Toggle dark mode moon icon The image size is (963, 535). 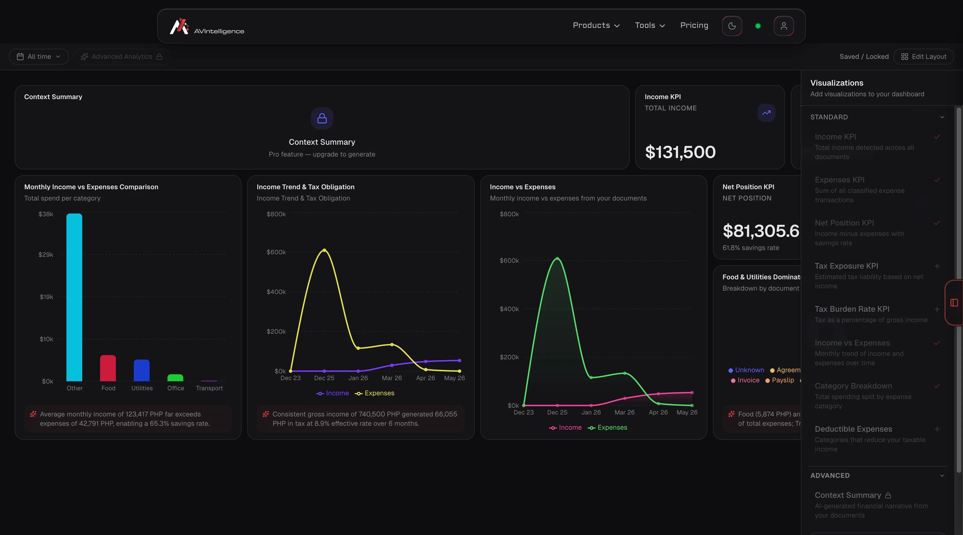coord(732,26)
